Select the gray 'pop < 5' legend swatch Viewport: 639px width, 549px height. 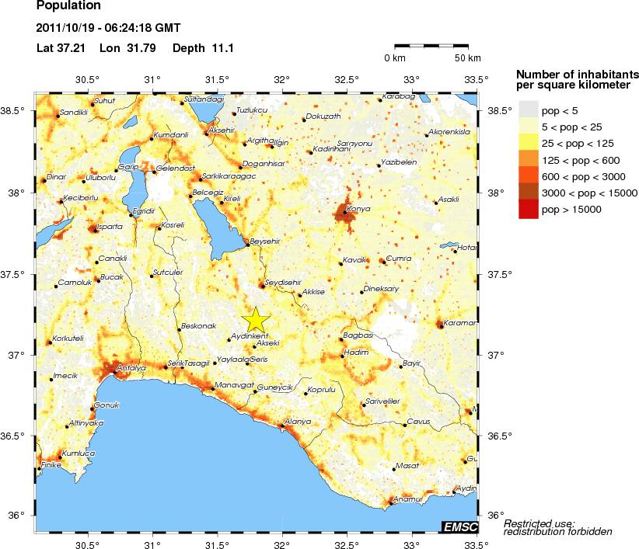point(528,110)
